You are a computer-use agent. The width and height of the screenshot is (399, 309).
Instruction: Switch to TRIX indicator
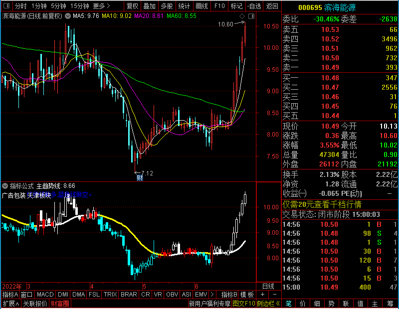click(x=110, y=295)
